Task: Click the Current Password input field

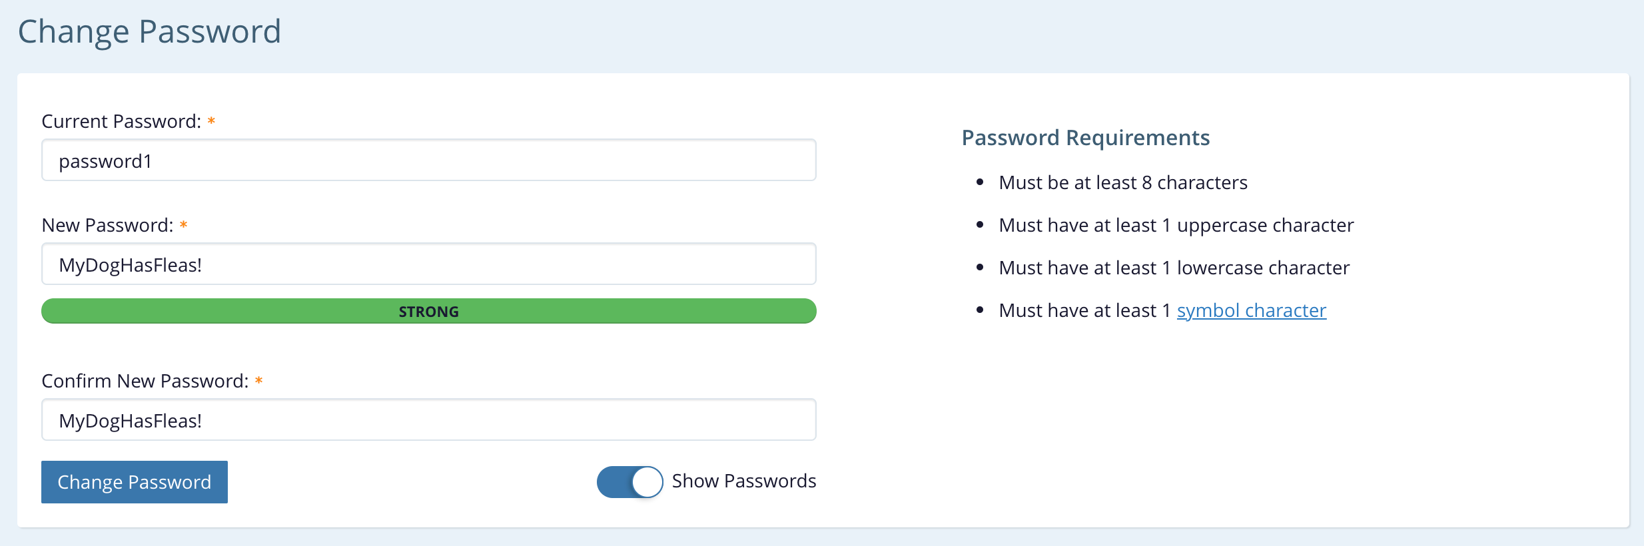Action: [x=428, y=160]
